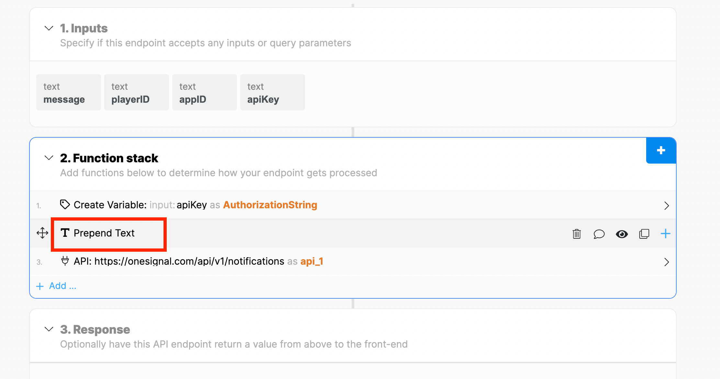The height and width of the screenshot is (379, 720).
Task: Open the appID text input
Action: point(205,92)
